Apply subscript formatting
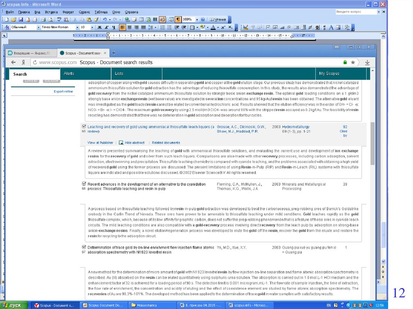This screenshot has width=413, height=309. point(230,27)
